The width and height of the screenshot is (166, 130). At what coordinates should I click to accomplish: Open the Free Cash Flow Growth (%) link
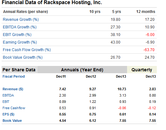27,50
